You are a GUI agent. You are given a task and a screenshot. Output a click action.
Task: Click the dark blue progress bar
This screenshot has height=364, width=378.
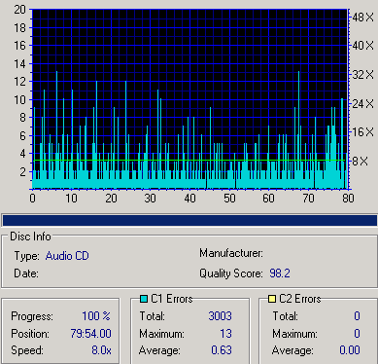tap(189, 221)
